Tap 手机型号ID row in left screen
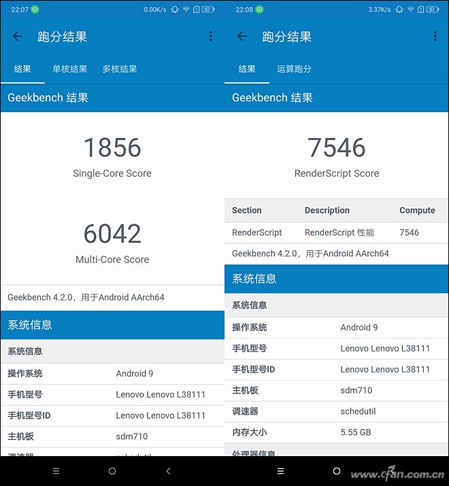The height and width of the screenshot is (486, 449). [112, 415]
